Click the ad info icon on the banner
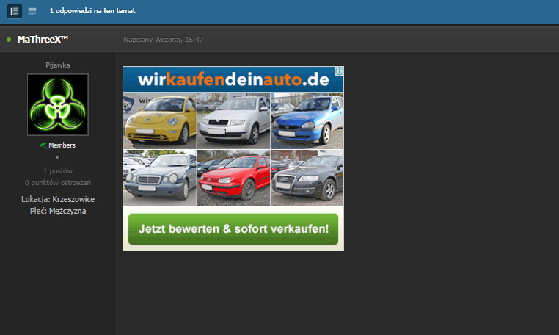Screen dimensions: 559x335 [x=339, y=71]
